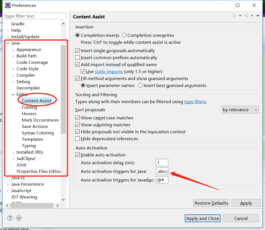Toggle Hide proposals not visible in invocation context
The image size is (265, 230).
point(77,132)
